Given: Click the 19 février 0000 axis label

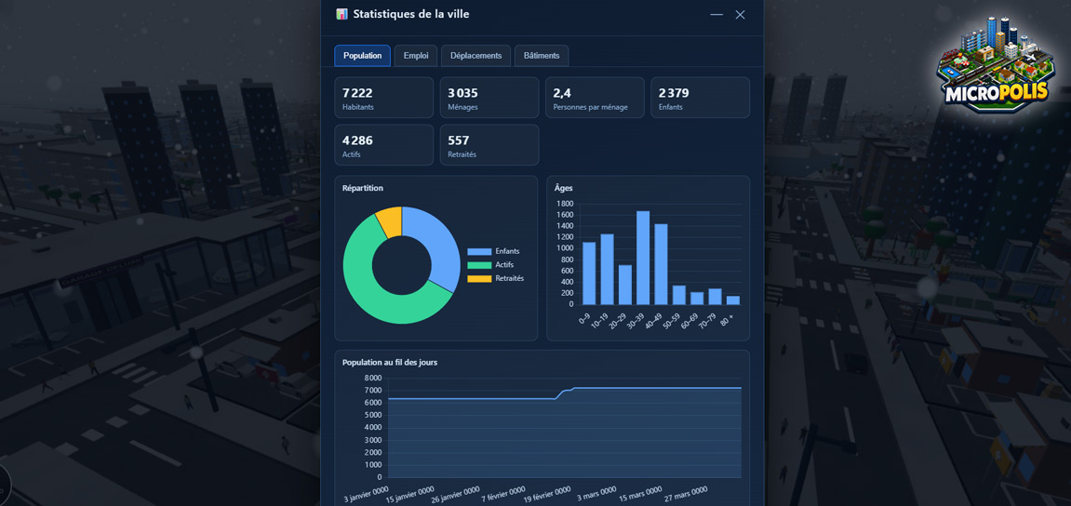Looking at the screenshot, I should click(x=546, y=494).
